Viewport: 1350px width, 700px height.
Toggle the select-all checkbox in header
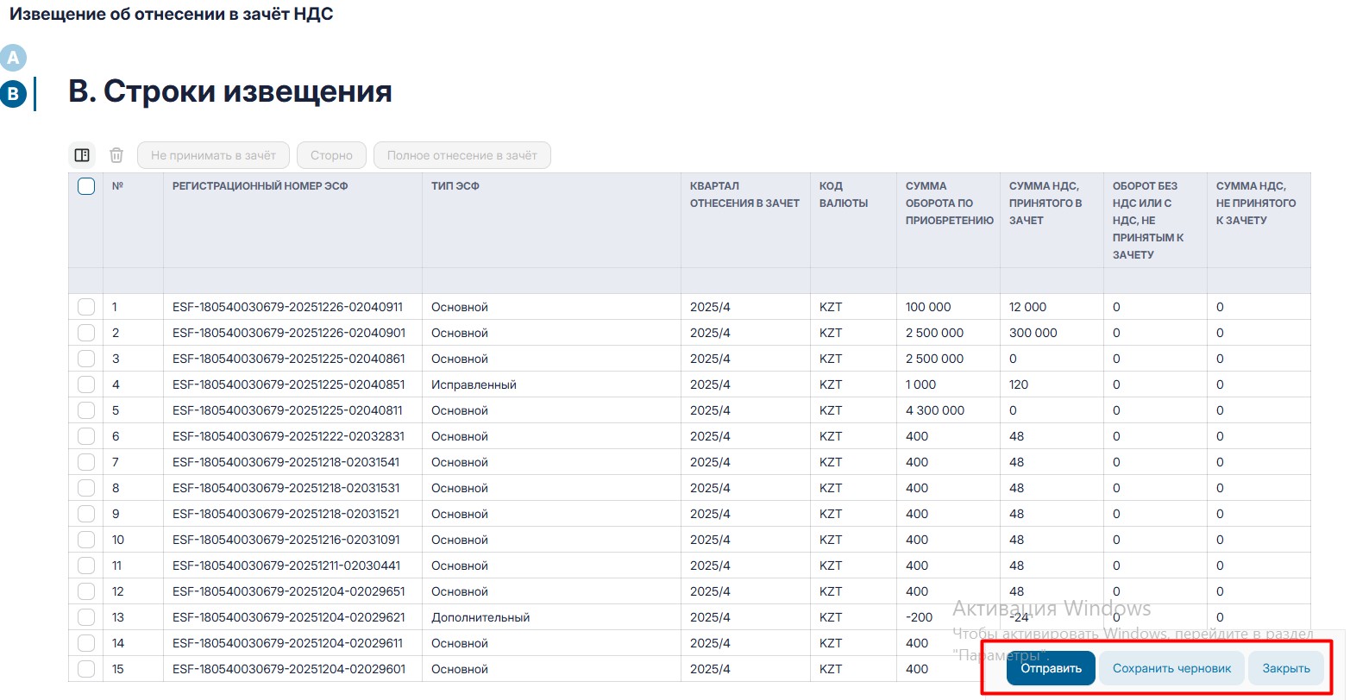click(x=86, y=186)
